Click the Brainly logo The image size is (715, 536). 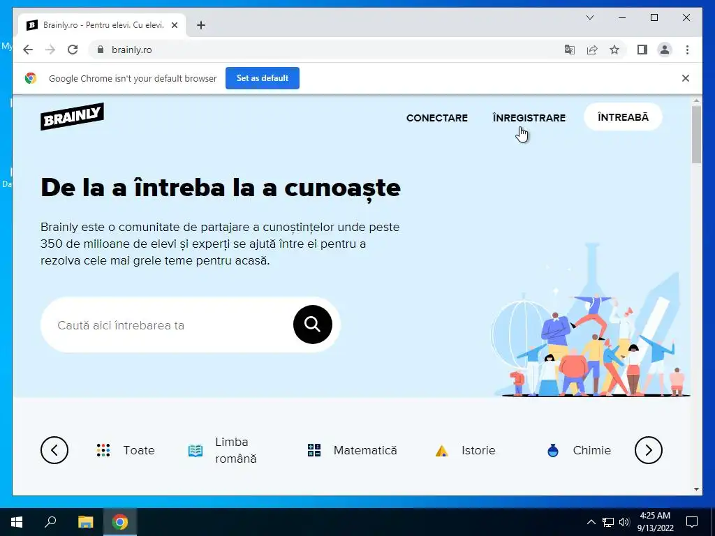[x=72, y=117]
